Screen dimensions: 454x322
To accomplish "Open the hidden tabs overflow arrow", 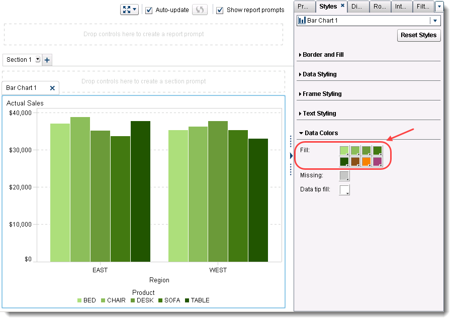I will click(x=440, y=7).
